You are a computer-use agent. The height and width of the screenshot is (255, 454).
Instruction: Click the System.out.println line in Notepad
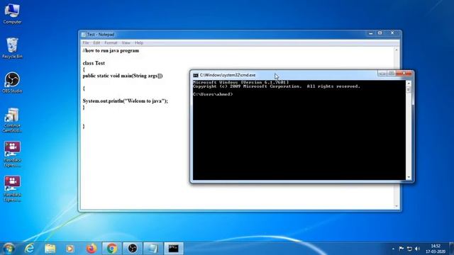126,101
